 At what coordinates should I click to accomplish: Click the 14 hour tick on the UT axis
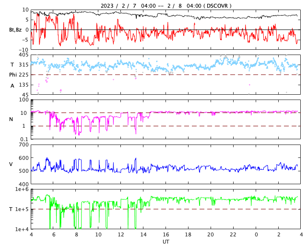143,234
